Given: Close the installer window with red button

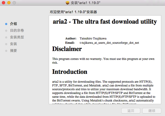Looking at the screenshot, I should [x=4, y=3].
